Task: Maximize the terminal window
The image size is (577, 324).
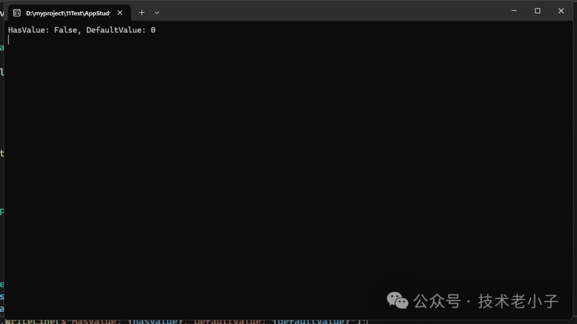Action: (x=537, y=11)
